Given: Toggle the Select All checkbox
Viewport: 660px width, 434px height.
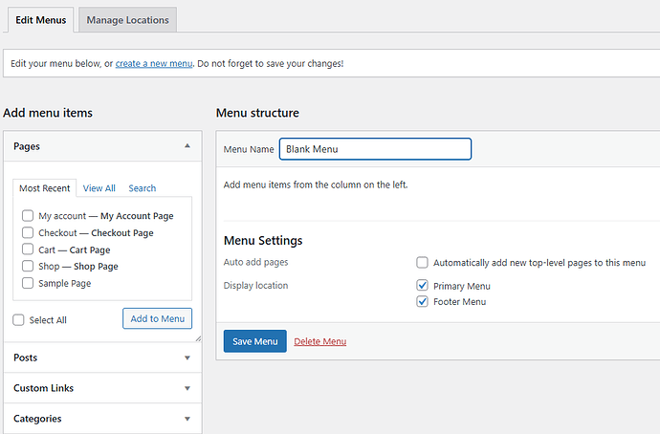Looking at the screenshot, I should click(x=18, y=320).
